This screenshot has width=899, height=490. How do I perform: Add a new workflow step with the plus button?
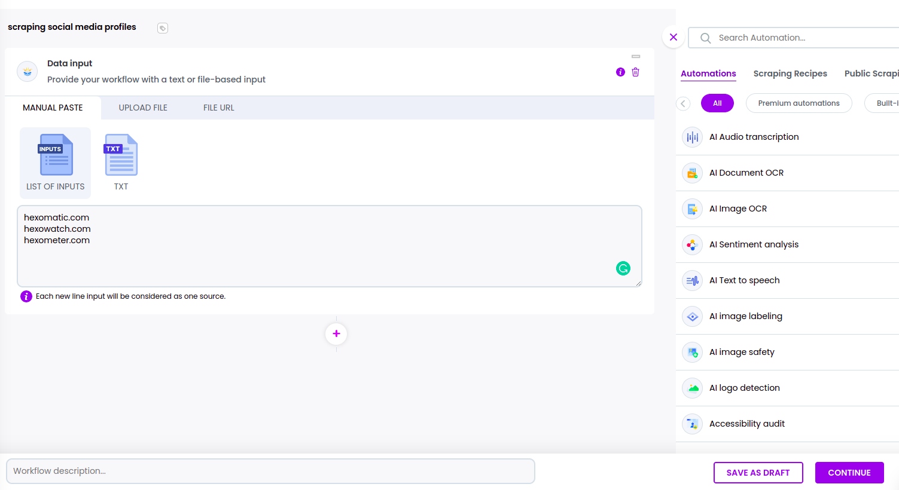[336, 333]
